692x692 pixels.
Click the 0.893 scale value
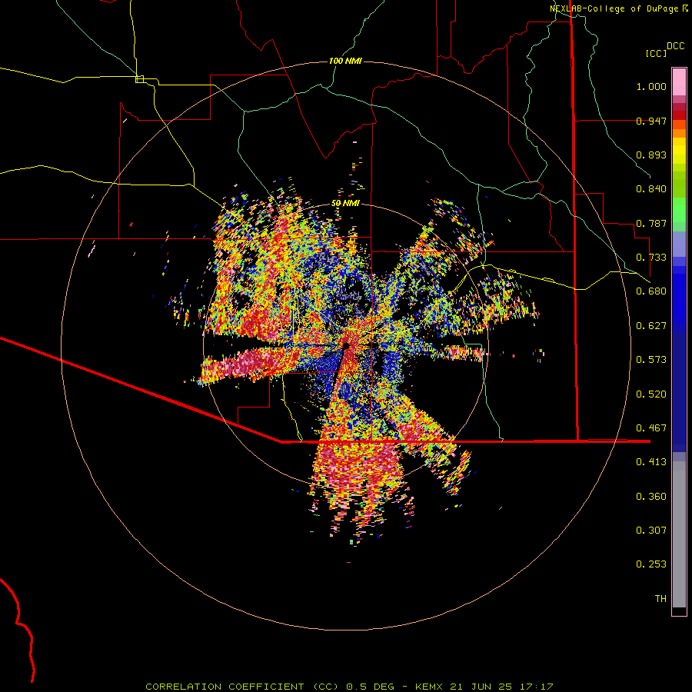[651, 155]
